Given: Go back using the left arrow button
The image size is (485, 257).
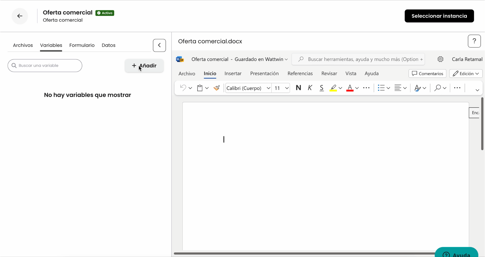Looking at the screenshot, I should pyautogui.click(x=20, y=16).
